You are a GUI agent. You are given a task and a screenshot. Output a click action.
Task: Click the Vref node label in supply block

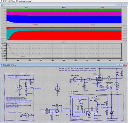tap(31, 88)
